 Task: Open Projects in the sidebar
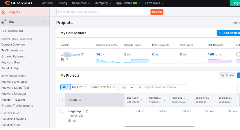(x=25, y=12)
